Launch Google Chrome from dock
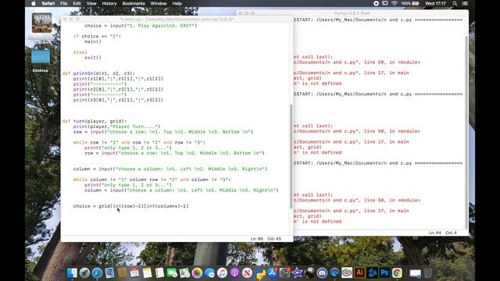Viewport: 500px width, 281px height. tap(397, 273)
